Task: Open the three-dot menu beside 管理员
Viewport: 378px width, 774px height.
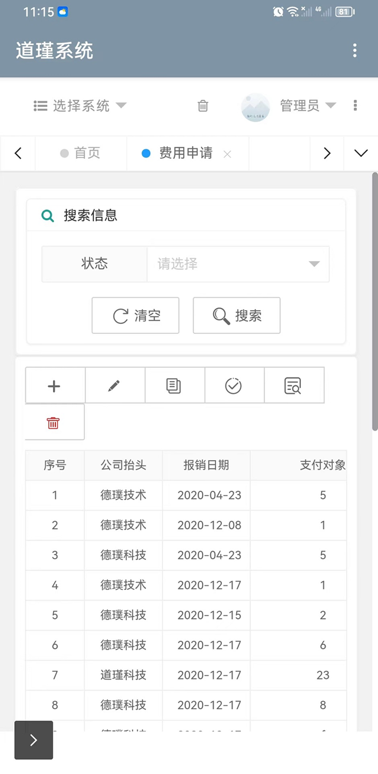Action: point(355,106)
